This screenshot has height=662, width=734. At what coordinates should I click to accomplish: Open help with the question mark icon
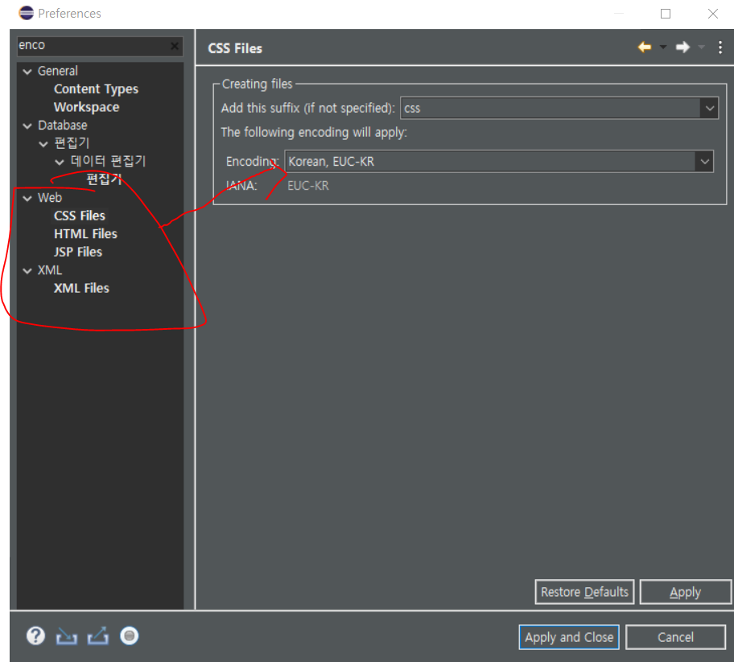click(x=35, y=635)
